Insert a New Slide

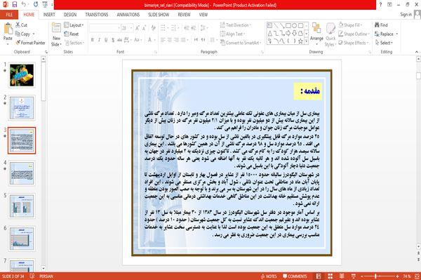pyautogui.click(x=56, y=35)
